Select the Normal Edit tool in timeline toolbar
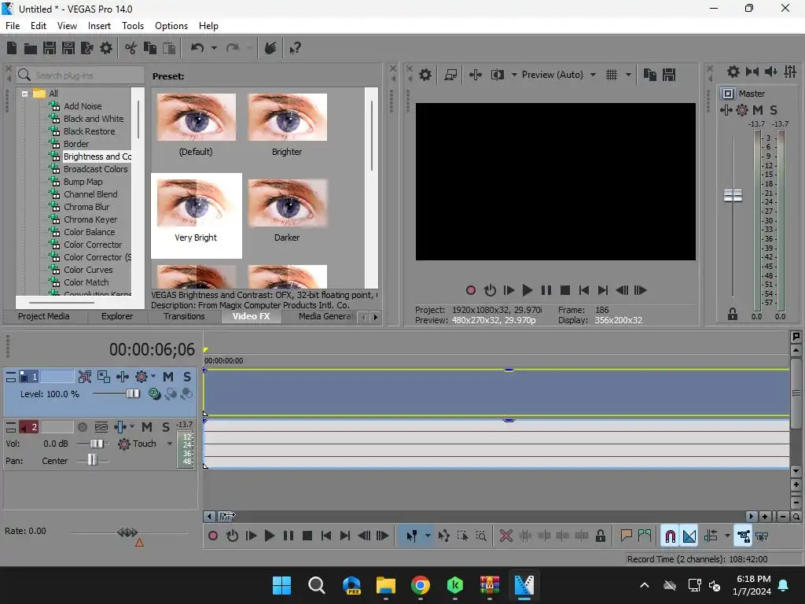805x604 pixels. [411, 536]
